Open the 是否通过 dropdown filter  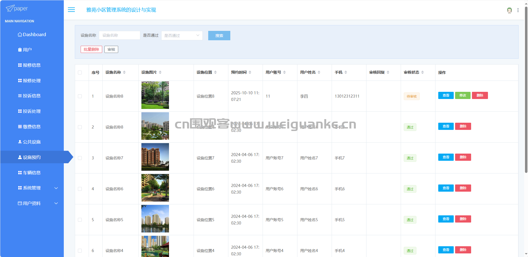click(x=182, y=36)
